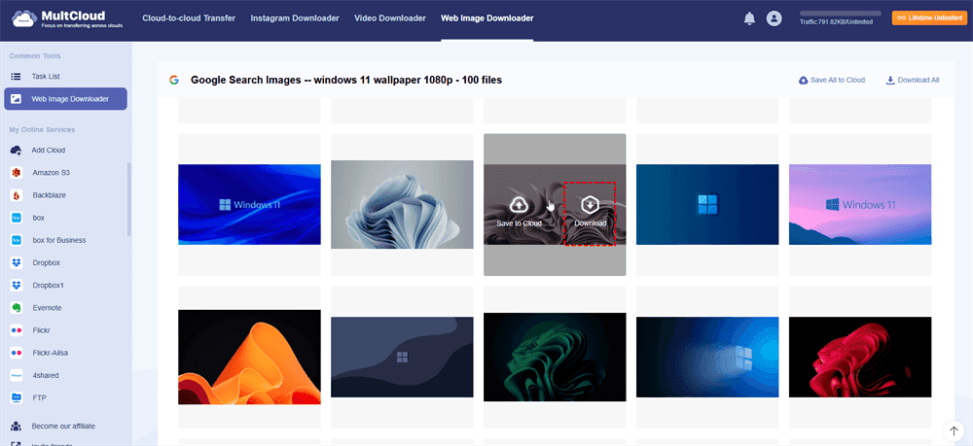Open blue wave Windows 11 wallpaper thumbnail
The width and height of the screenshot is (973, 446).
(x=249, y=204)
